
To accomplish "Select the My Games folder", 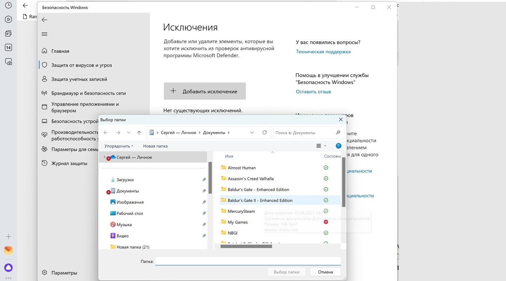I will 238,222.
